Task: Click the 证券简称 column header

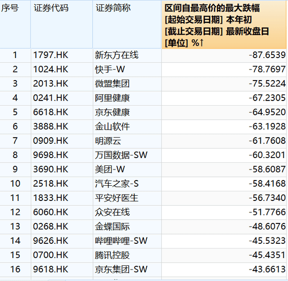Action: pyautogui.click(x=127, y=25)
